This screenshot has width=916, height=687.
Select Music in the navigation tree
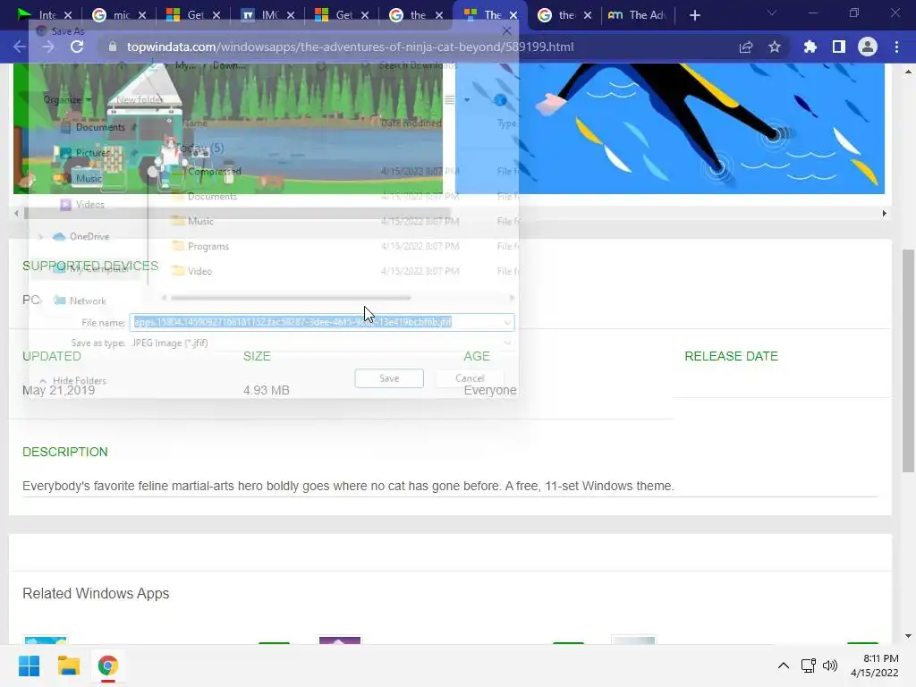pyautogui.click(x=89, y=178)
